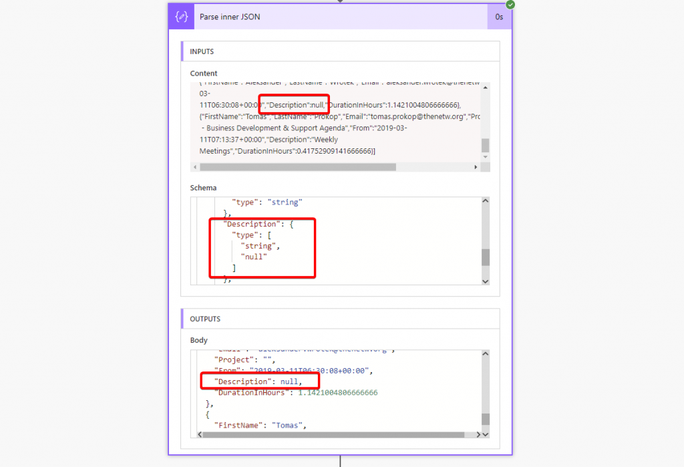This screenshot has width=684, height=467.
Task: Click "type": "string" line in Schema
Action: point(267,202)
